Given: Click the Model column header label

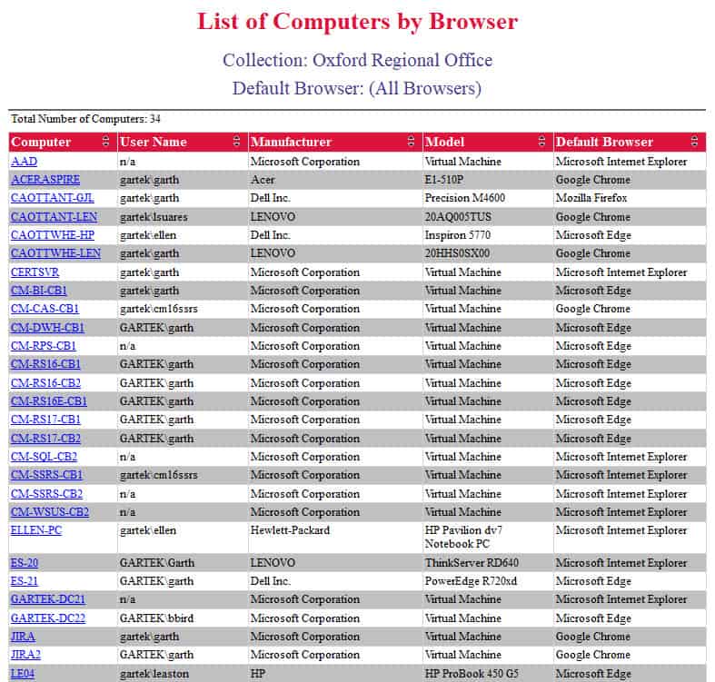Looking at the screenshot, I should point(444,142).
